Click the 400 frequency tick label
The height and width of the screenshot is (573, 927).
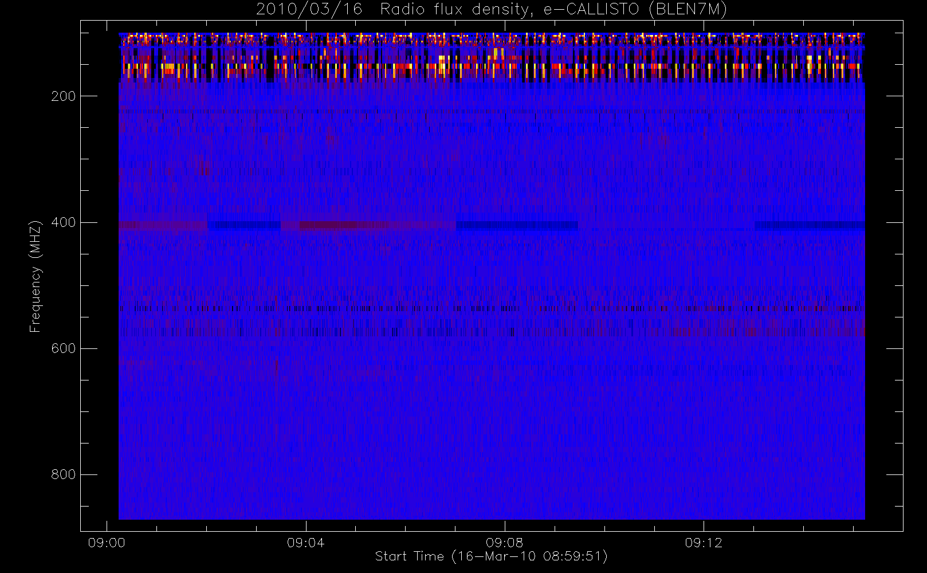click(x=63, y=222)
